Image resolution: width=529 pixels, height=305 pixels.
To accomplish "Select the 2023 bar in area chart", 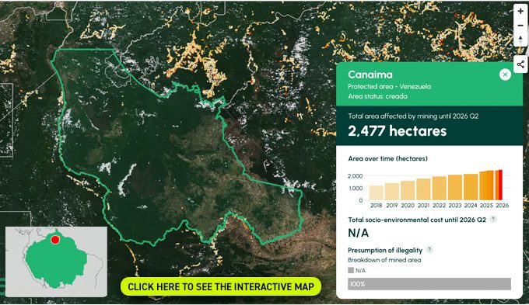I will point(455,188).
